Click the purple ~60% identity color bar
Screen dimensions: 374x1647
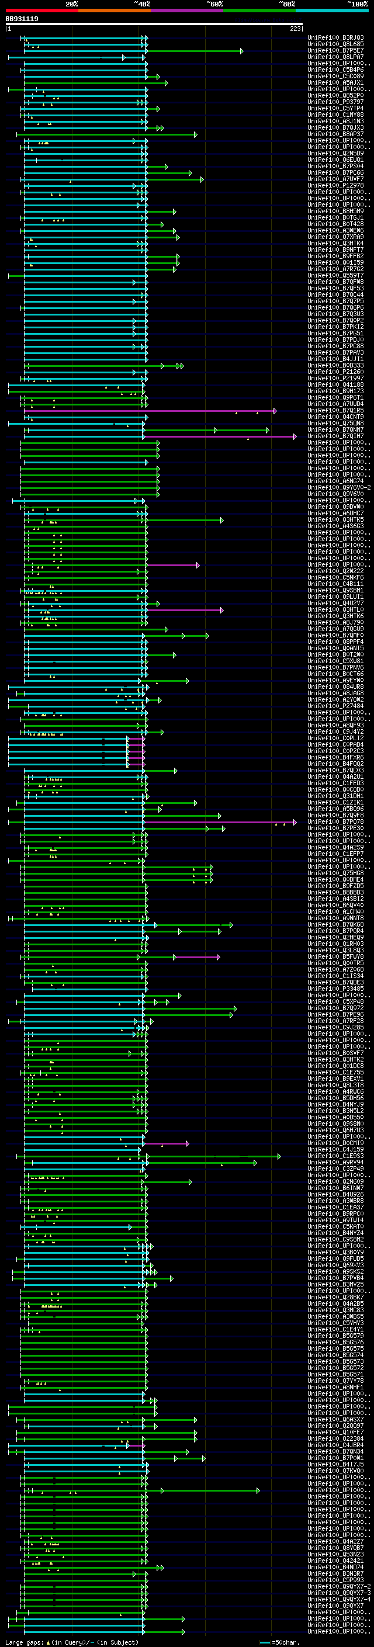pyautogui.click(x=188, y=11)
